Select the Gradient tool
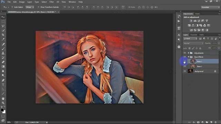Screen dimensions: 221x124 [x=3, y=66]
